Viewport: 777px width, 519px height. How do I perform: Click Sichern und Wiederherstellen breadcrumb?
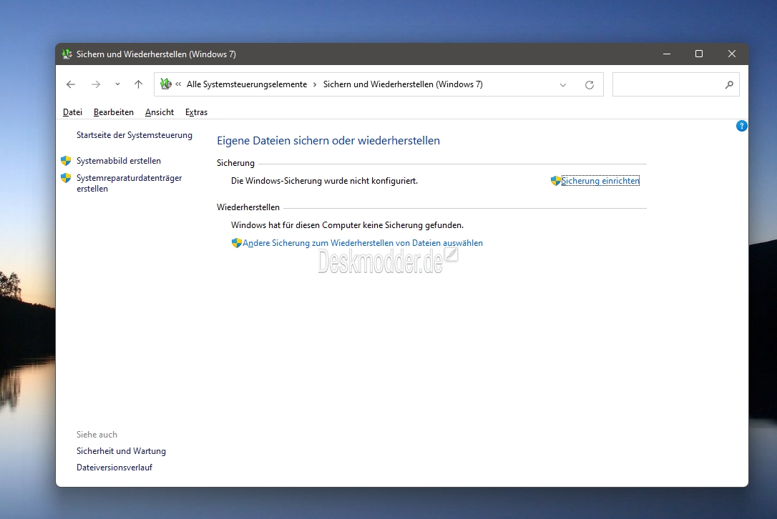403,84
